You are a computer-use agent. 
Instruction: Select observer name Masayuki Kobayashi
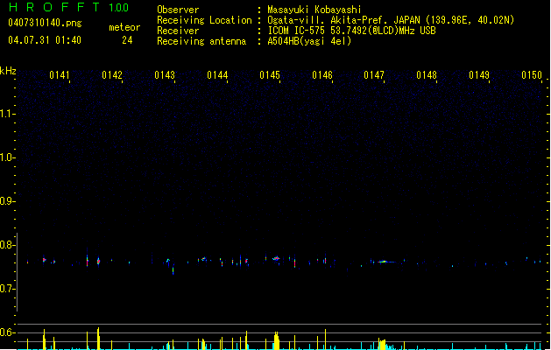[314, 10]
